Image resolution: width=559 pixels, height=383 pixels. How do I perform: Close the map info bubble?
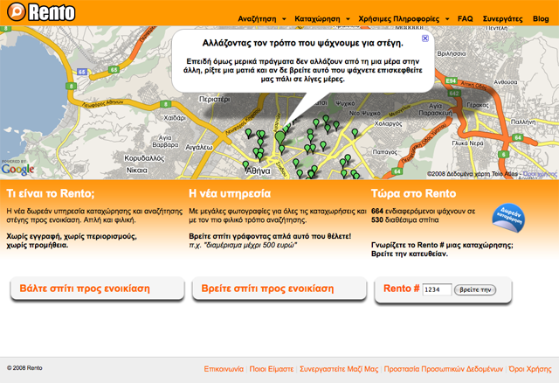click(x=425, y=38)
